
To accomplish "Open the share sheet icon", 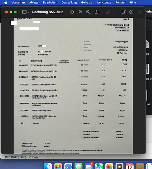I will (97, 12).
